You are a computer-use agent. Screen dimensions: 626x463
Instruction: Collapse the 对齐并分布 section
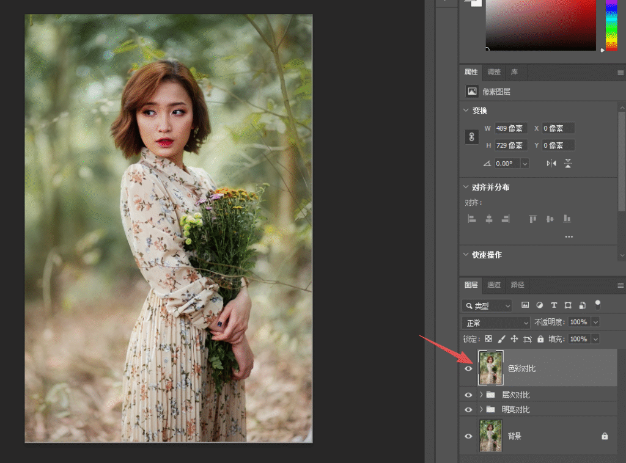(x=466, y=187)
